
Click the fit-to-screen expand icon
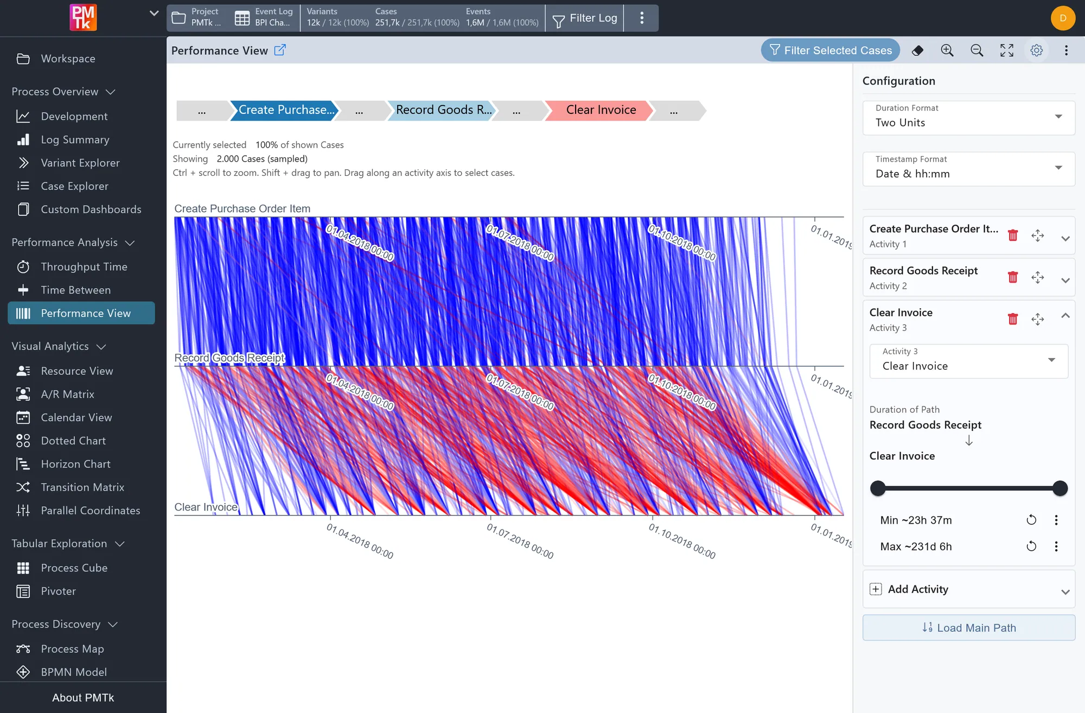point(1007,50)
